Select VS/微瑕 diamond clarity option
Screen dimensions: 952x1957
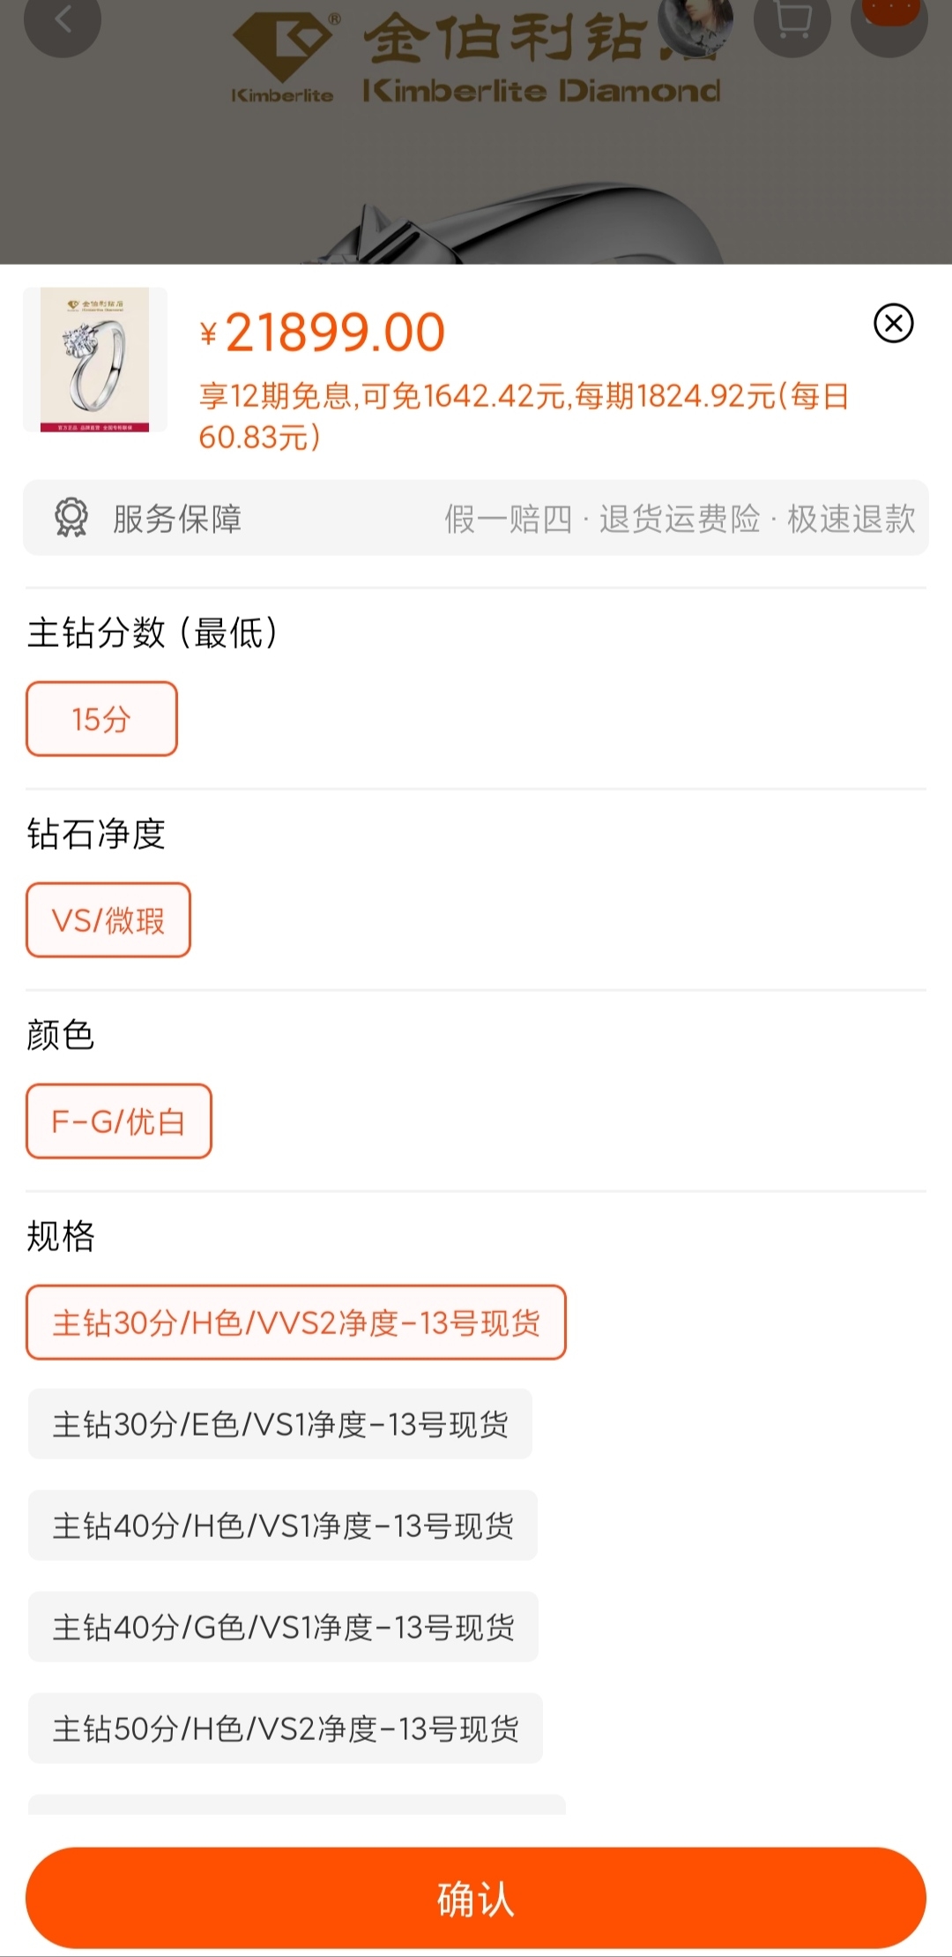click(x=108, y=920)
